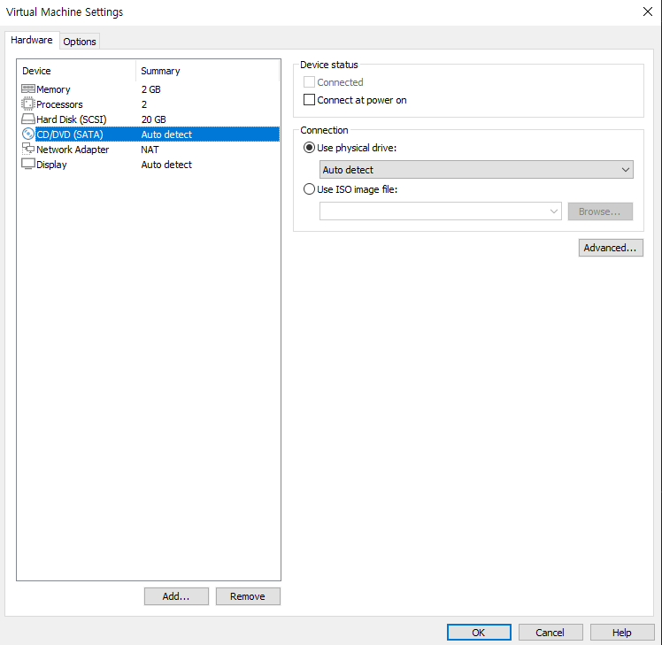This screenshot has width=662, height=645.
Task: Open Help for this dialog
Action: tap(622, 633)
